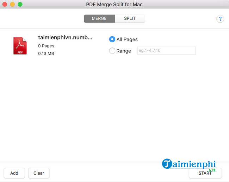Click the '0 Pages' label
229x182 pixels.
pos(46,46)
